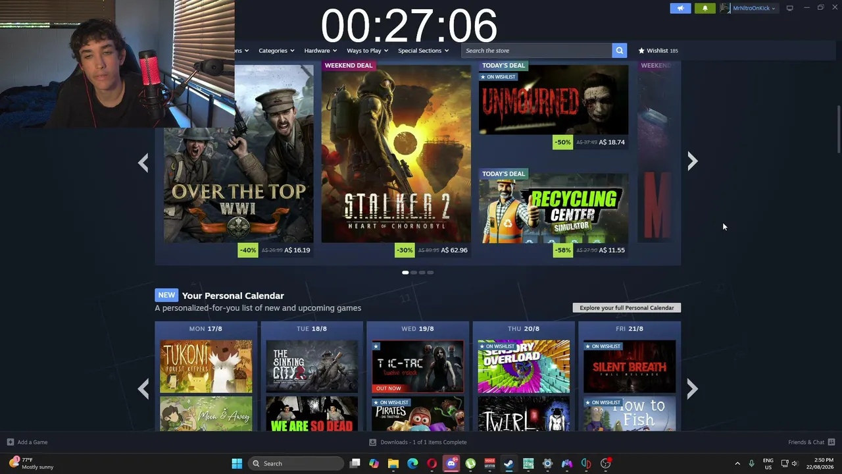Open Downloads 1 of 1 Items Complete
842x474 pixels.
[424, 442]
